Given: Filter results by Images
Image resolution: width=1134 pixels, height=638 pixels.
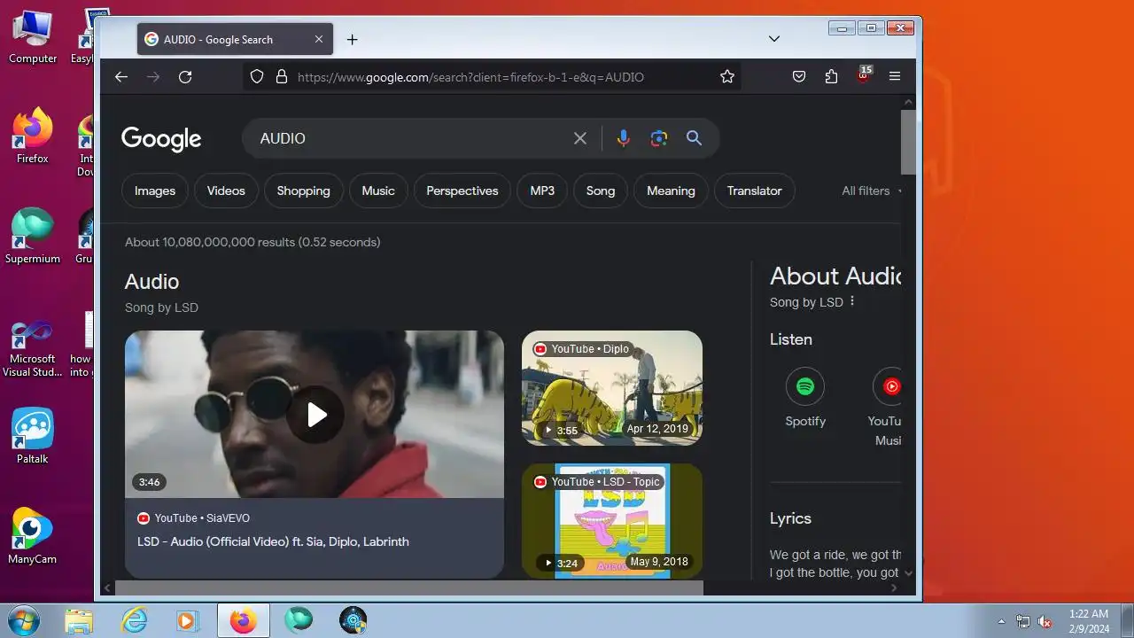Looking at the screenshot, I should point(155,191).
